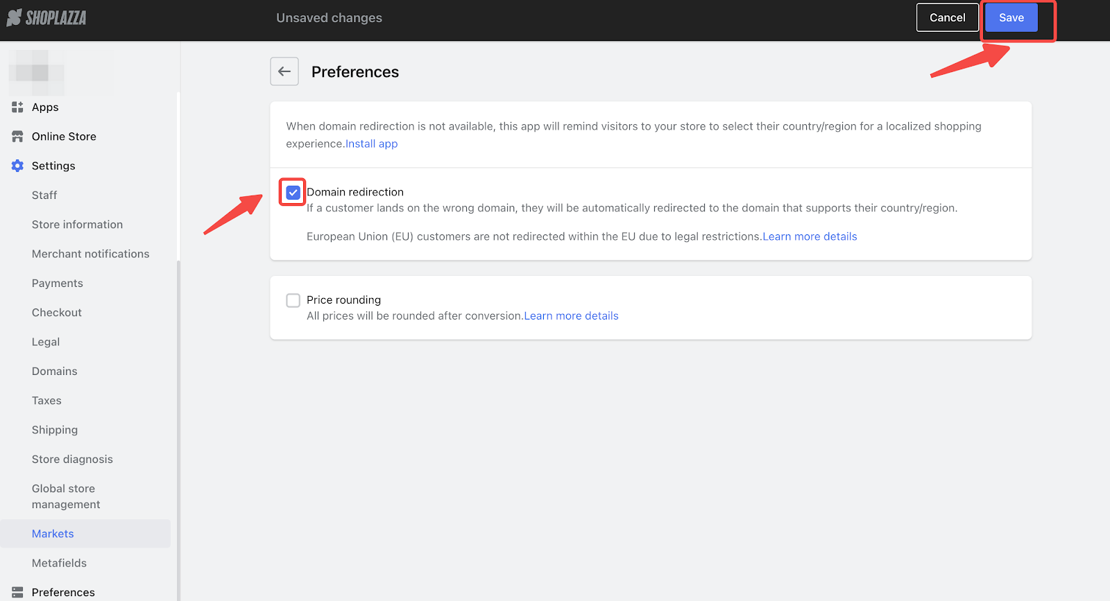Screen dimensions: 1110x601
Task: Open Store diagnosis page
Action: coord(72,460)
